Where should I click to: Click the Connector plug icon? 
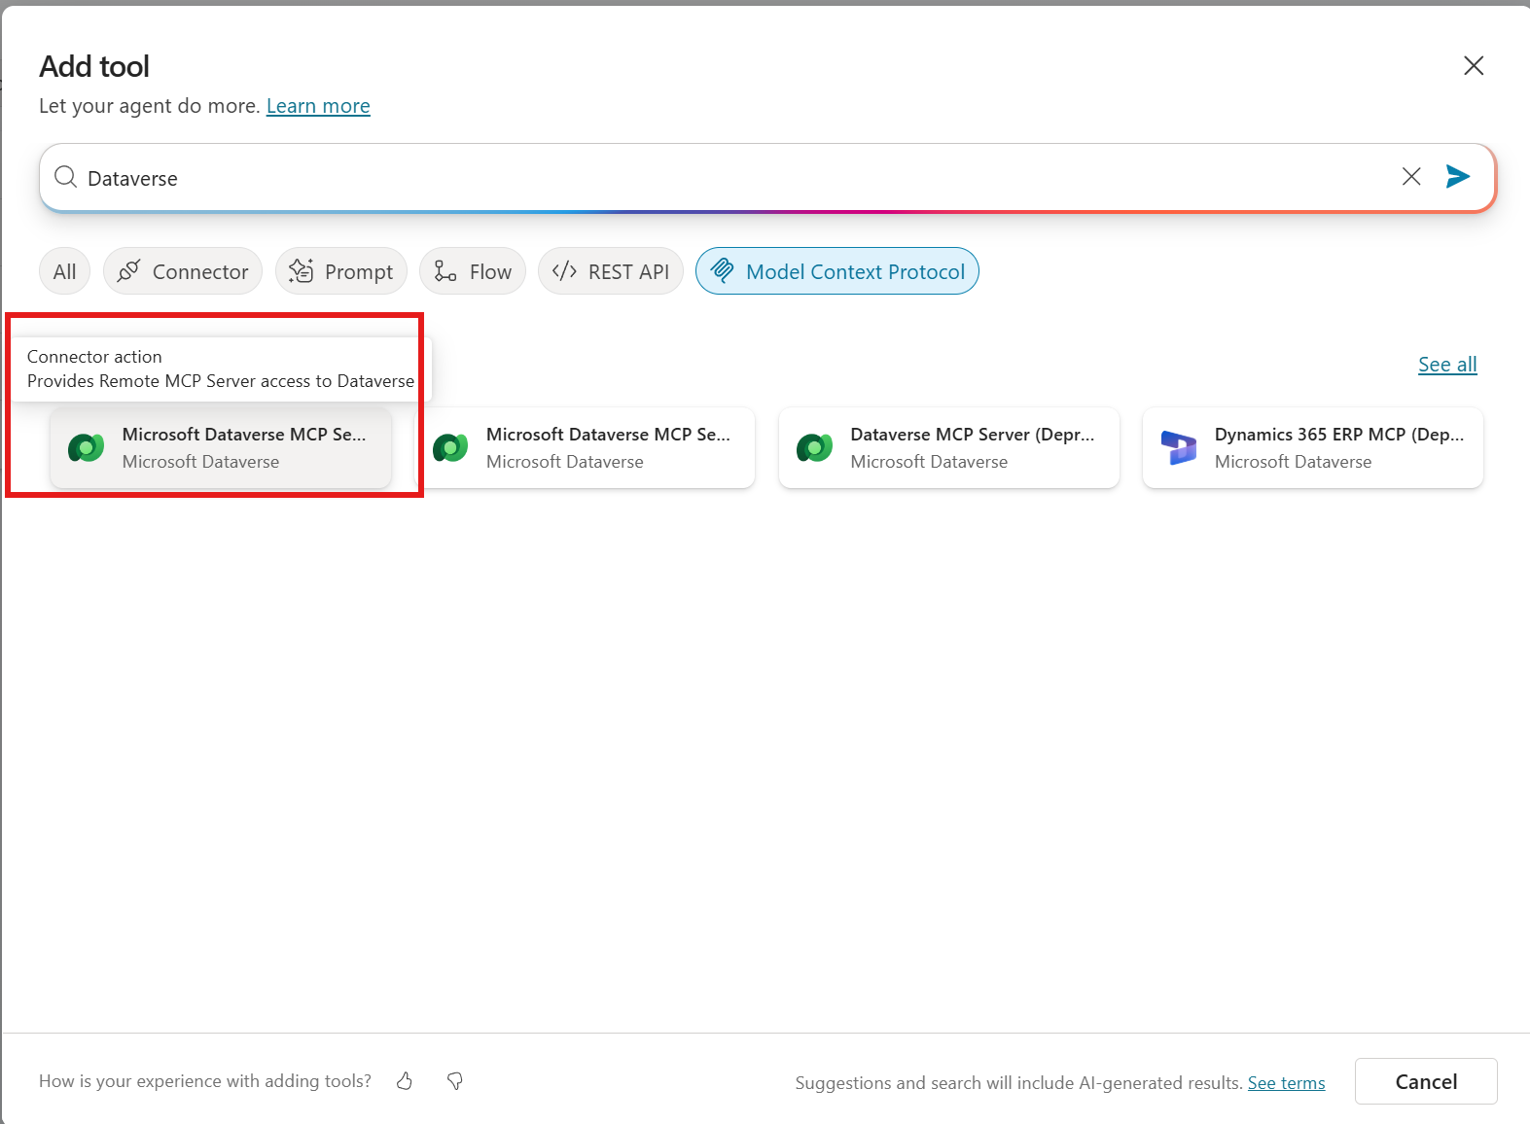128,271
